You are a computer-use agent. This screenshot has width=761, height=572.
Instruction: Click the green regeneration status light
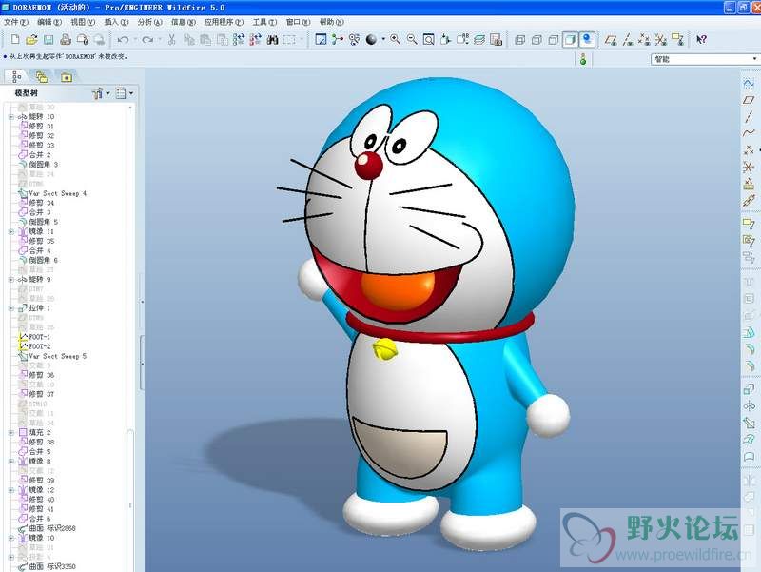click(x=583, y=59)
